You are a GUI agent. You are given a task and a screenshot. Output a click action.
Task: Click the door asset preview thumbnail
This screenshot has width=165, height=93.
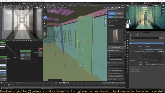click(116, 36)
